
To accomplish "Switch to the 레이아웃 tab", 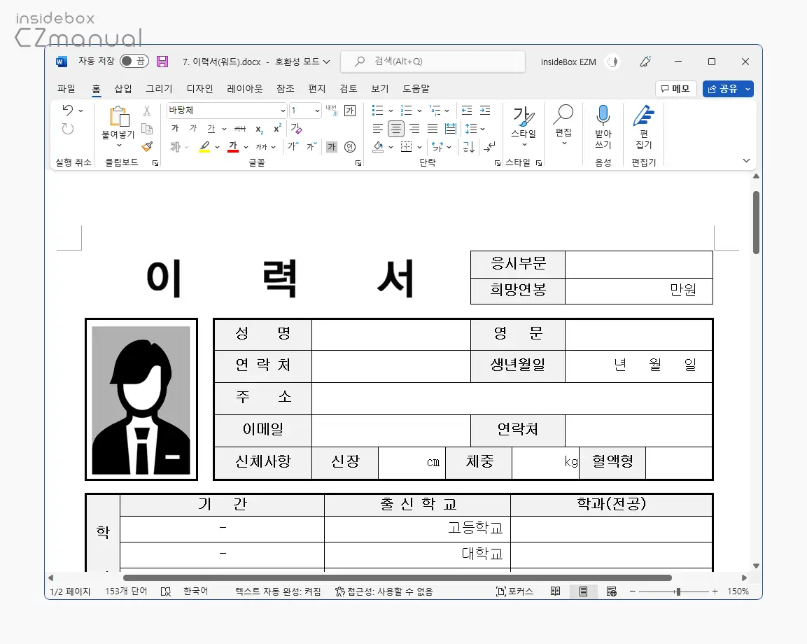I will 245,88.
